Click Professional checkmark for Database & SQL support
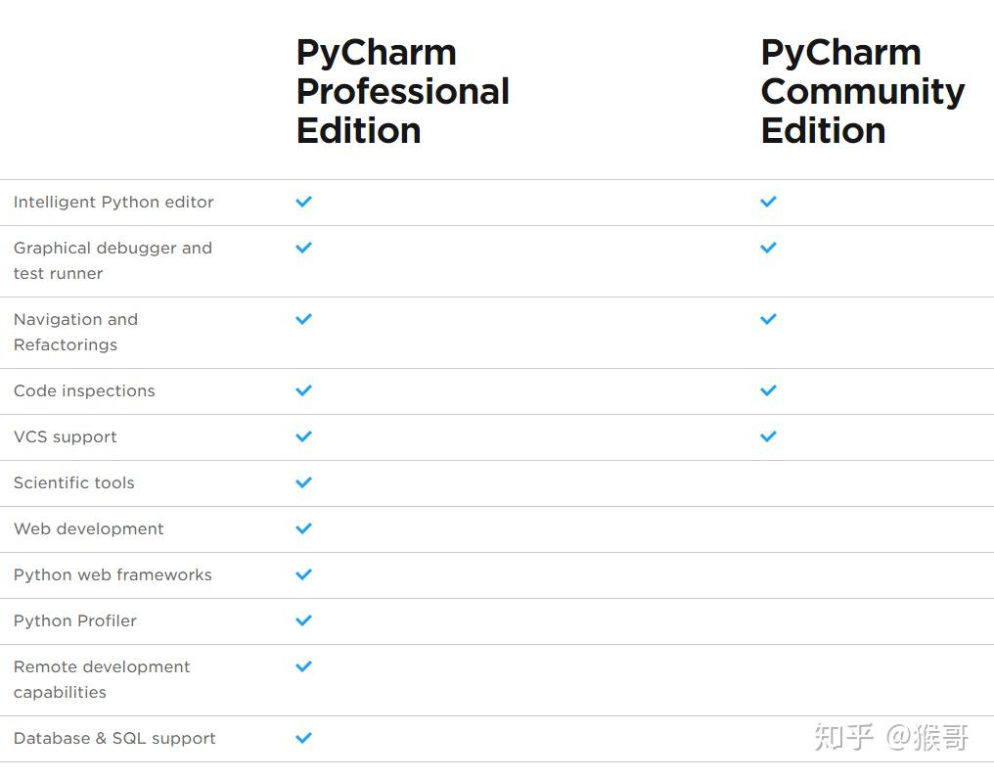The width and height of the screenshot is (994, 778). 304,738
